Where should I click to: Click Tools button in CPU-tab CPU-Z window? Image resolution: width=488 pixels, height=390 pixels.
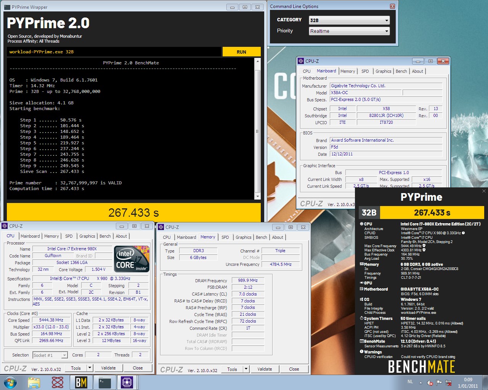pyautogui.click(x=76, y=368)
